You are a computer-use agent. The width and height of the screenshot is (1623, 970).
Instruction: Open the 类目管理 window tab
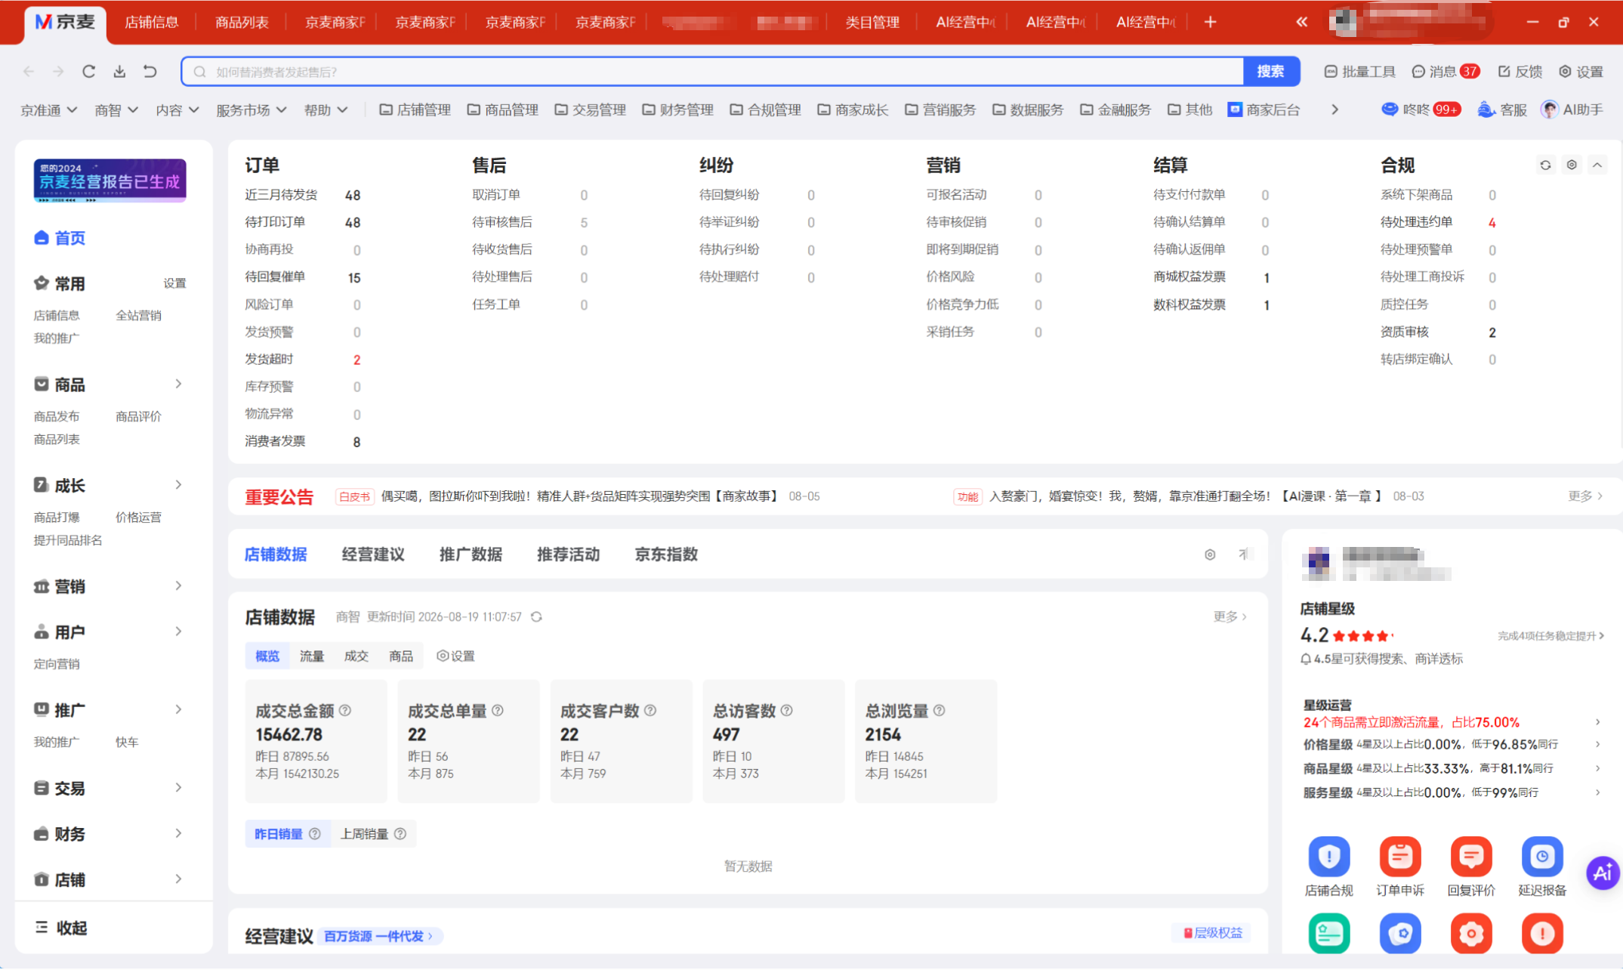(x=872, y=22)
